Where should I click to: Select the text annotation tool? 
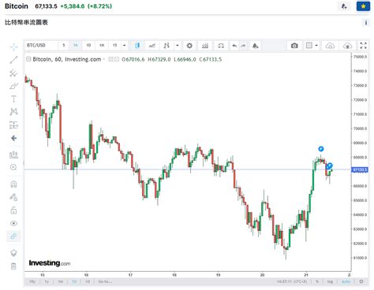pyautogui.click(x=13, y=99)
